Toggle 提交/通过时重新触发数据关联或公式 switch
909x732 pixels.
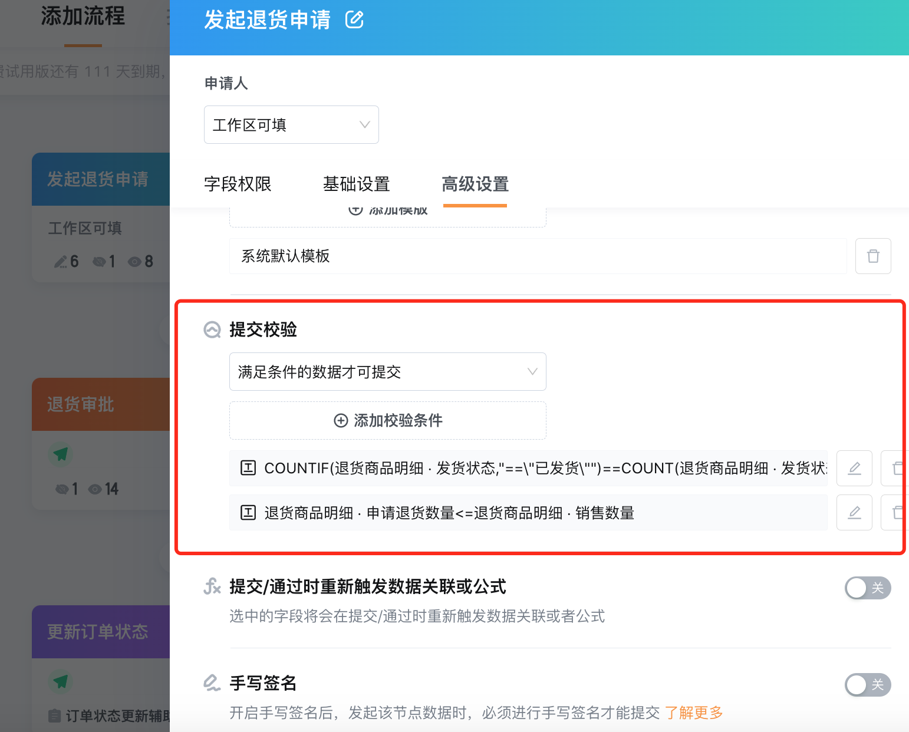coord(868,588)
